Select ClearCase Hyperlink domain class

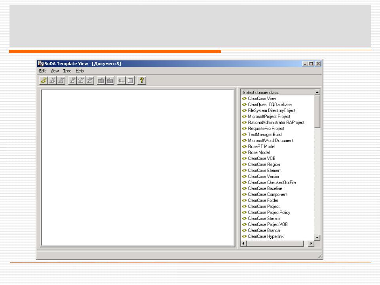(266, 237)
